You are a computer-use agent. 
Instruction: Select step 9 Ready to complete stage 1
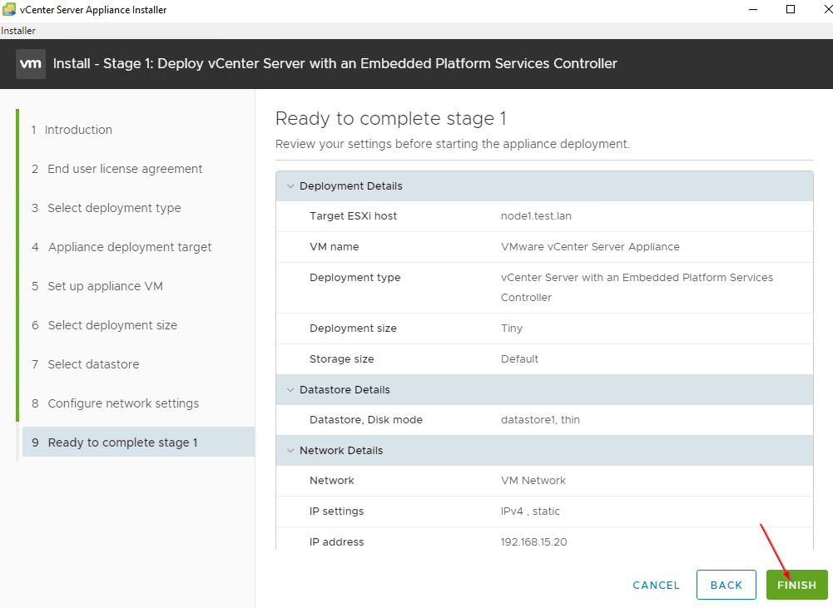(138, 442)
